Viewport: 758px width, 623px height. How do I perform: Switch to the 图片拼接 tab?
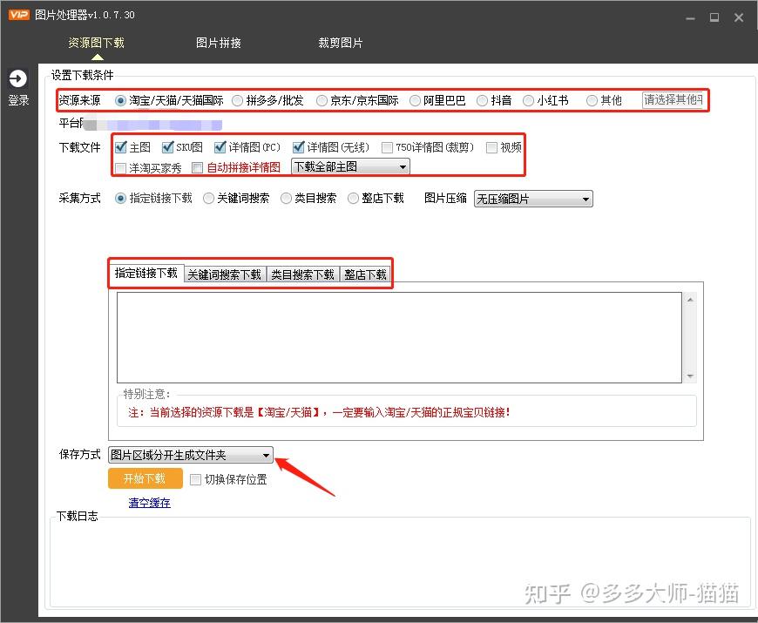click(219, 43)
